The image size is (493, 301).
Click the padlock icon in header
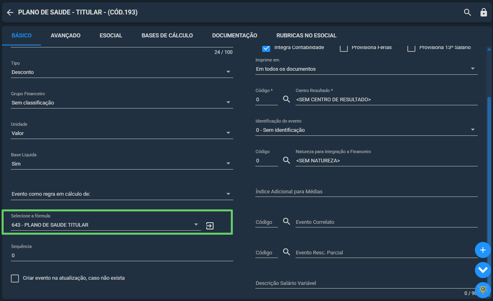484,12
